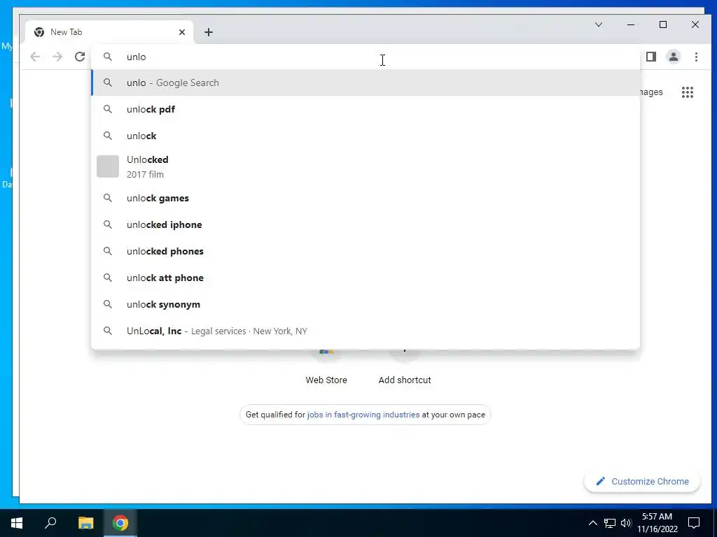Click the search icon beside "unlock games"

click(x=107, y=198)
